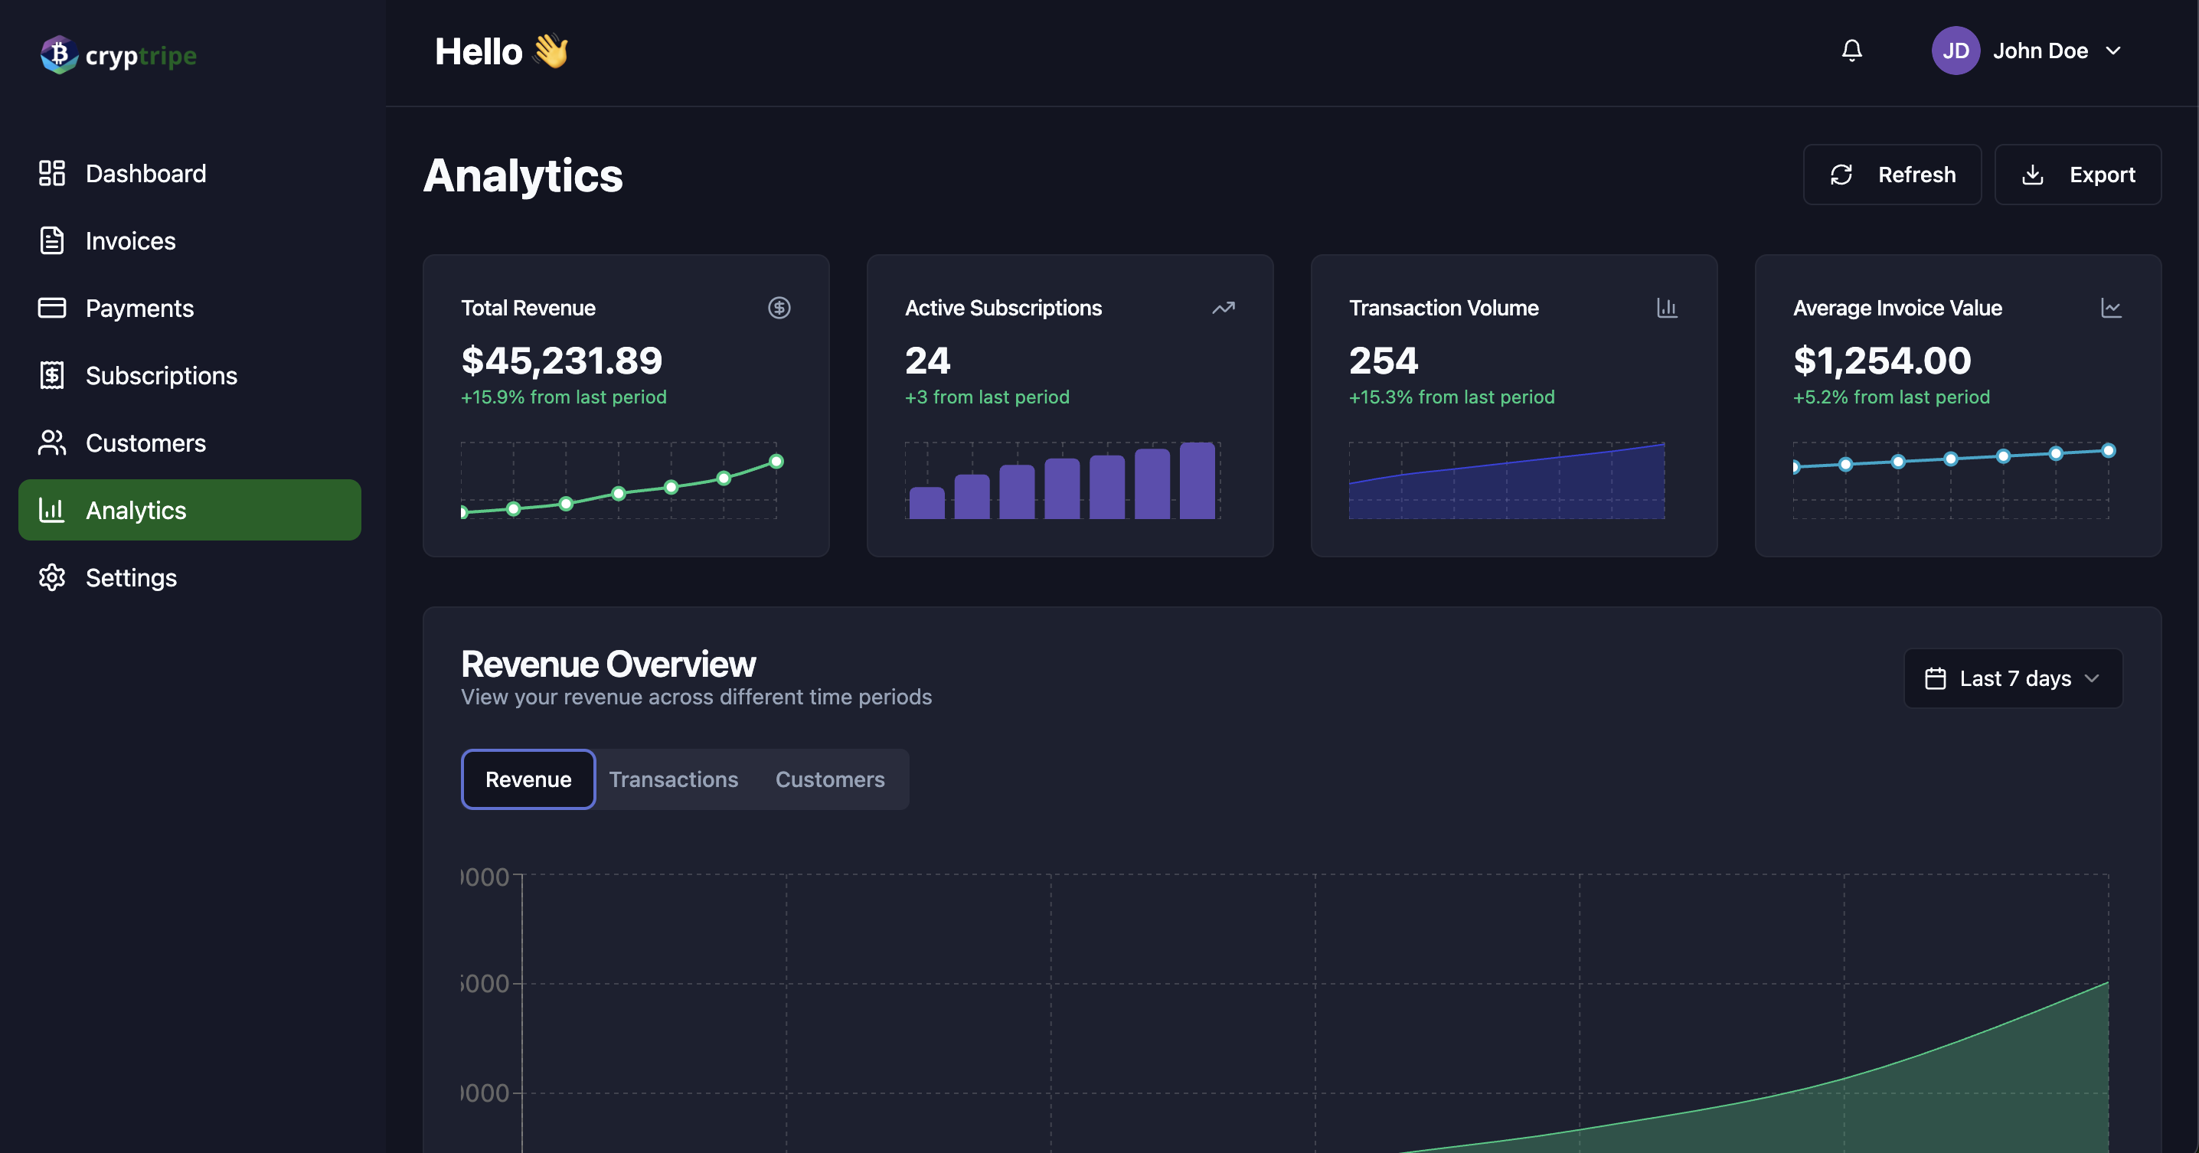Click the line chart icon on Average Invoice Value
Image resolution: width=2199 pixels, height=1153 pixels.
(2111, 308)
